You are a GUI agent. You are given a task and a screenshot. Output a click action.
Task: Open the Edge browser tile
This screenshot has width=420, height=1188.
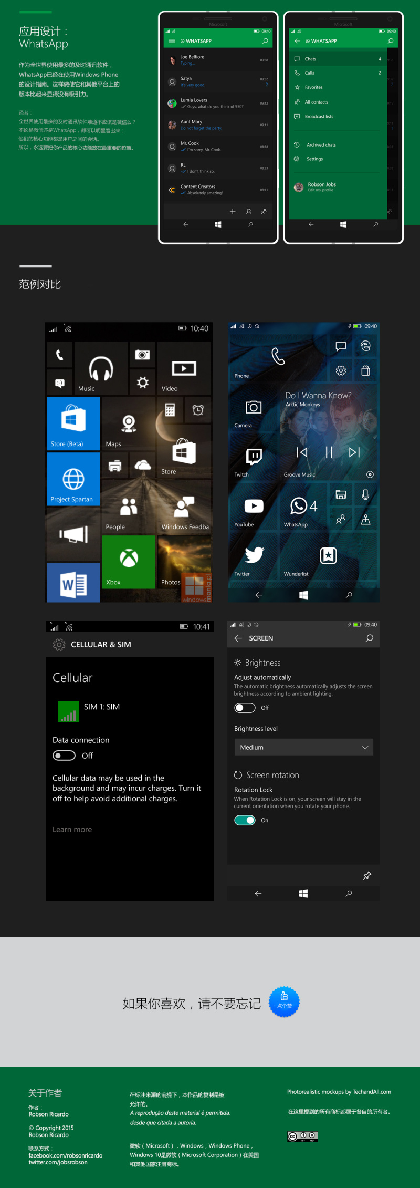[x=365, y=345]
